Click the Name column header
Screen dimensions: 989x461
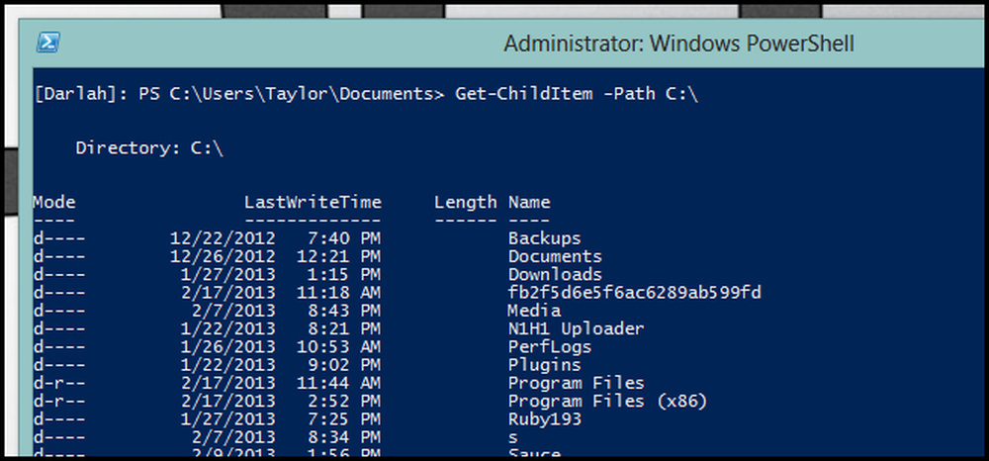pyautogui.click(x=529, y=203)
